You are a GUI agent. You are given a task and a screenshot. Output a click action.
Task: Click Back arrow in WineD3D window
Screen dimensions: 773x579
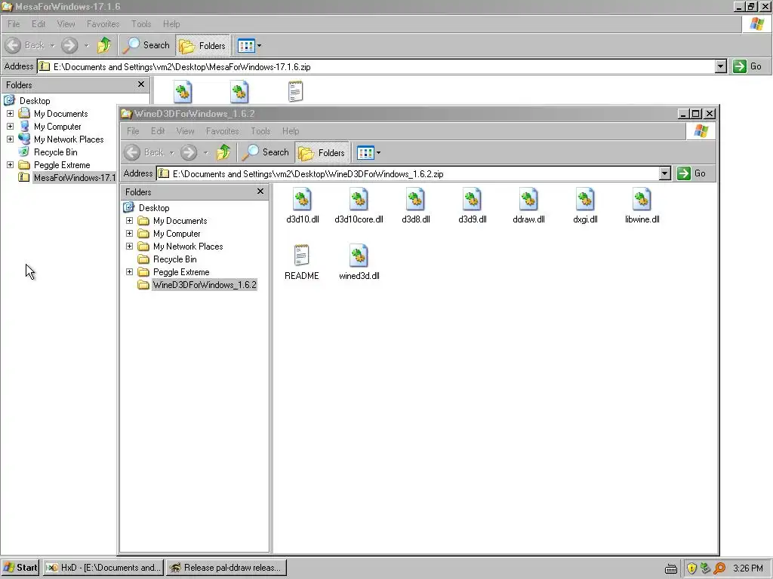click(132, 152)
